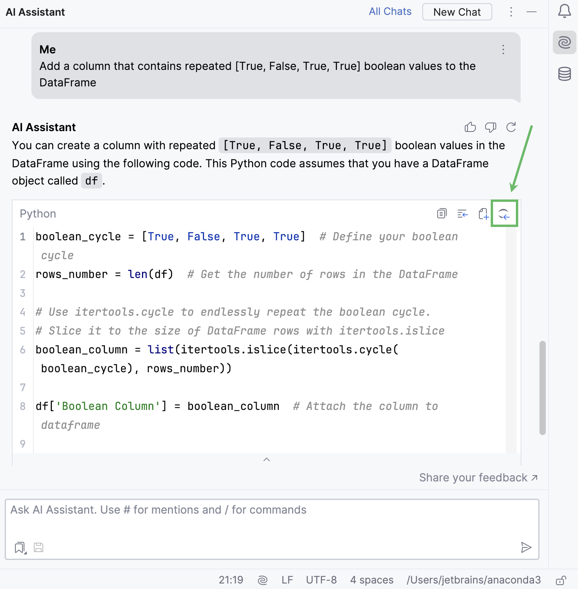Regenerate the AI Assistant response
The image size is (578, 589).
point(511,127)
